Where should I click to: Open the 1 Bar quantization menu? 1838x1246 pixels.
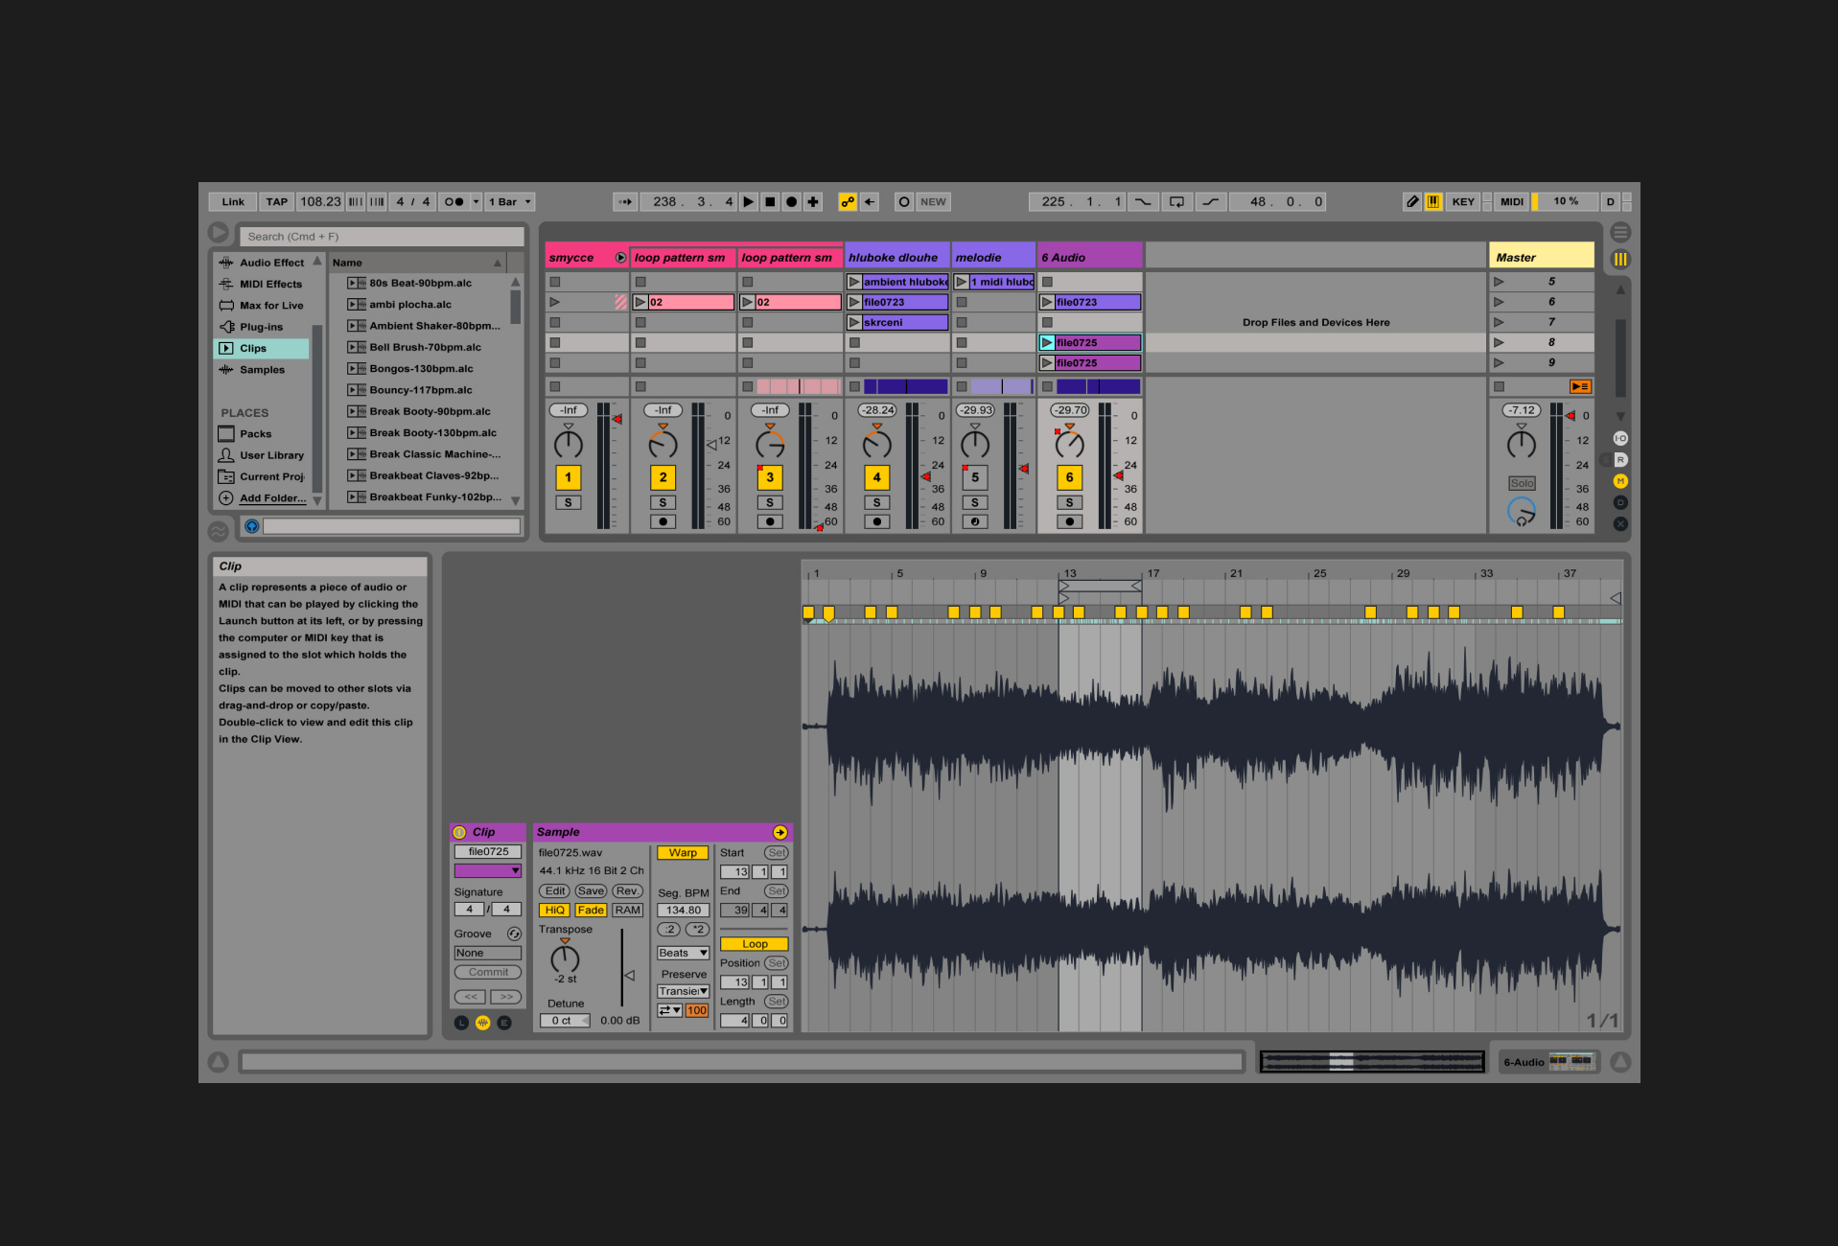click(509, 202)
